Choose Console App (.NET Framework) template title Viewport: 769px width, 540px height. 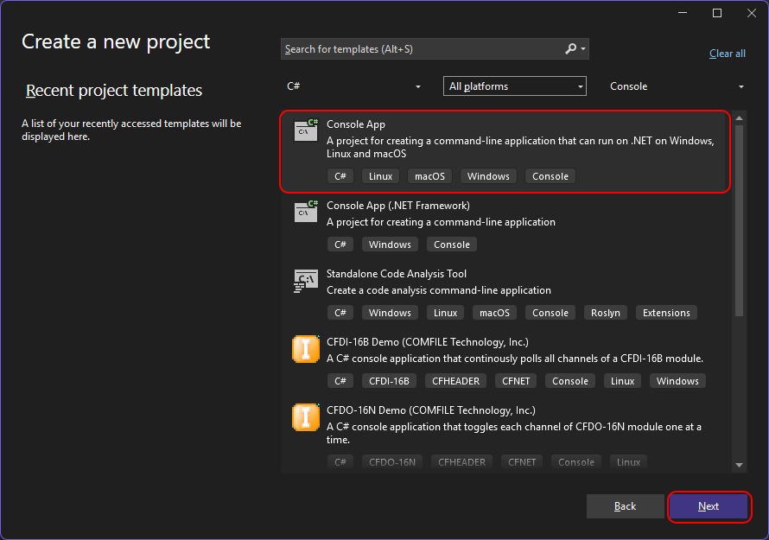(x=397, y=206)
